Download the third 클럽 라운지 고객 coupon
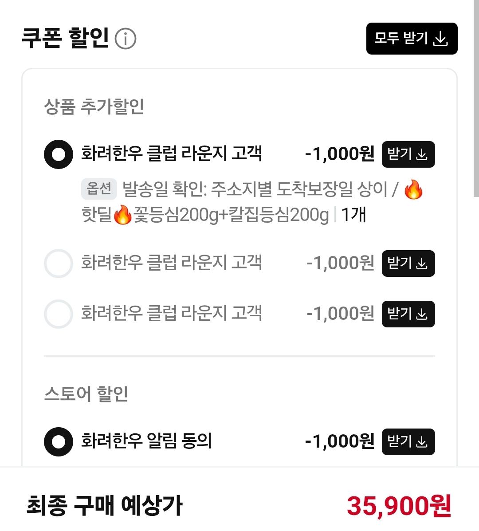Viewport: 479px width, 531px height. (x=408, y=314)
